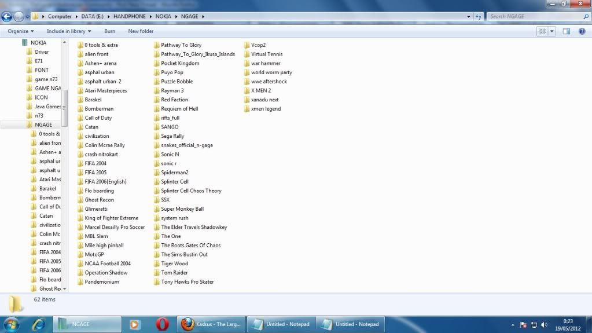Select the Sonic N folder icon
Screen dimensions: 592x333
pos(156,154)
